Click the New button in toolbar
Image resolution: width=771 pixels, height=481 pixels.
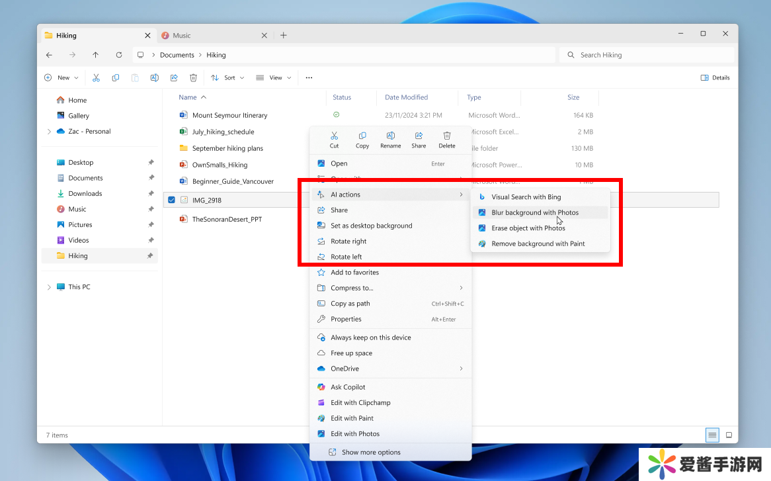pos(61,77)
